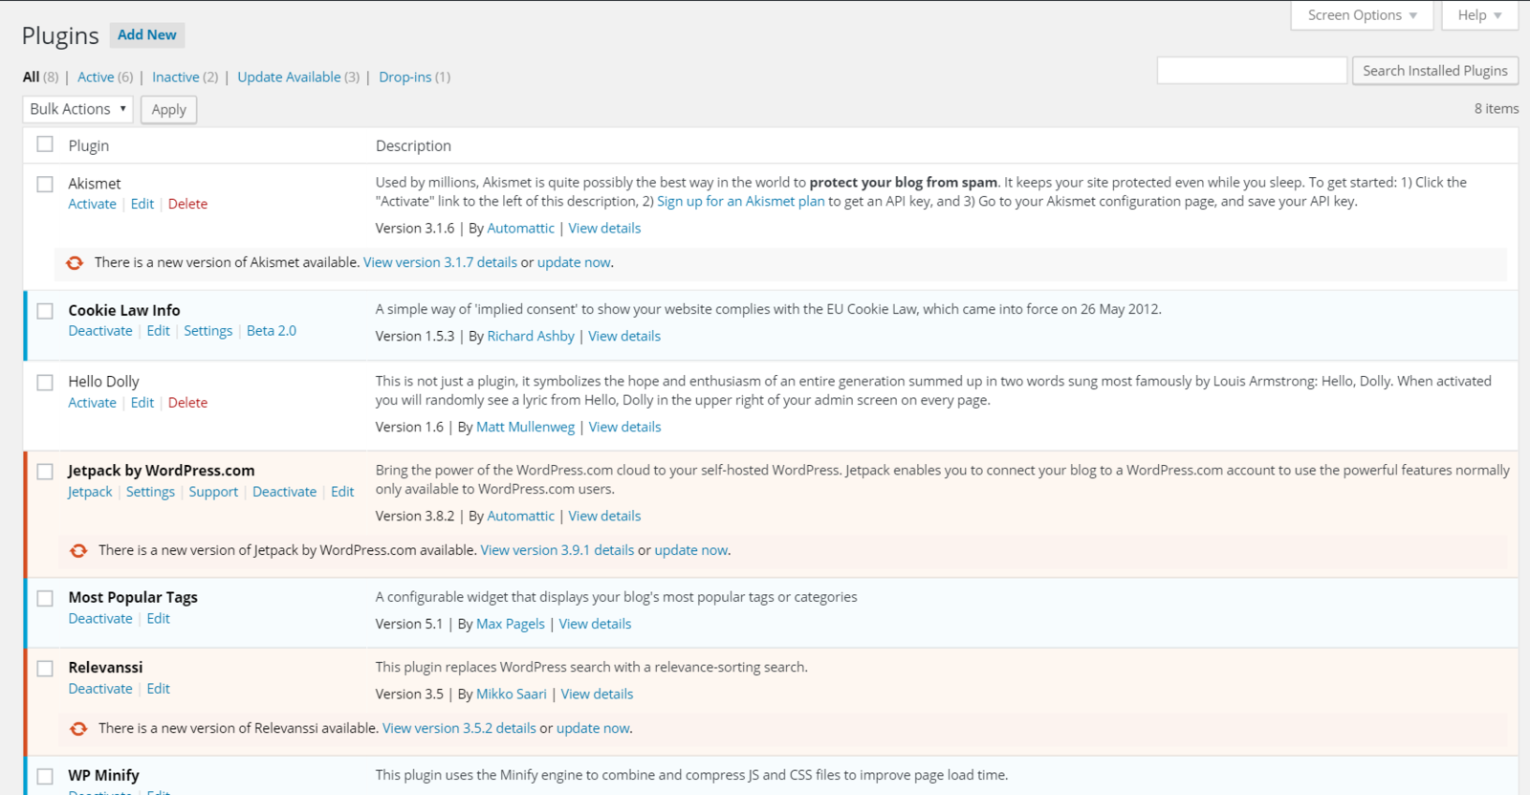Open Richard Ashby author link

point(531,336)
